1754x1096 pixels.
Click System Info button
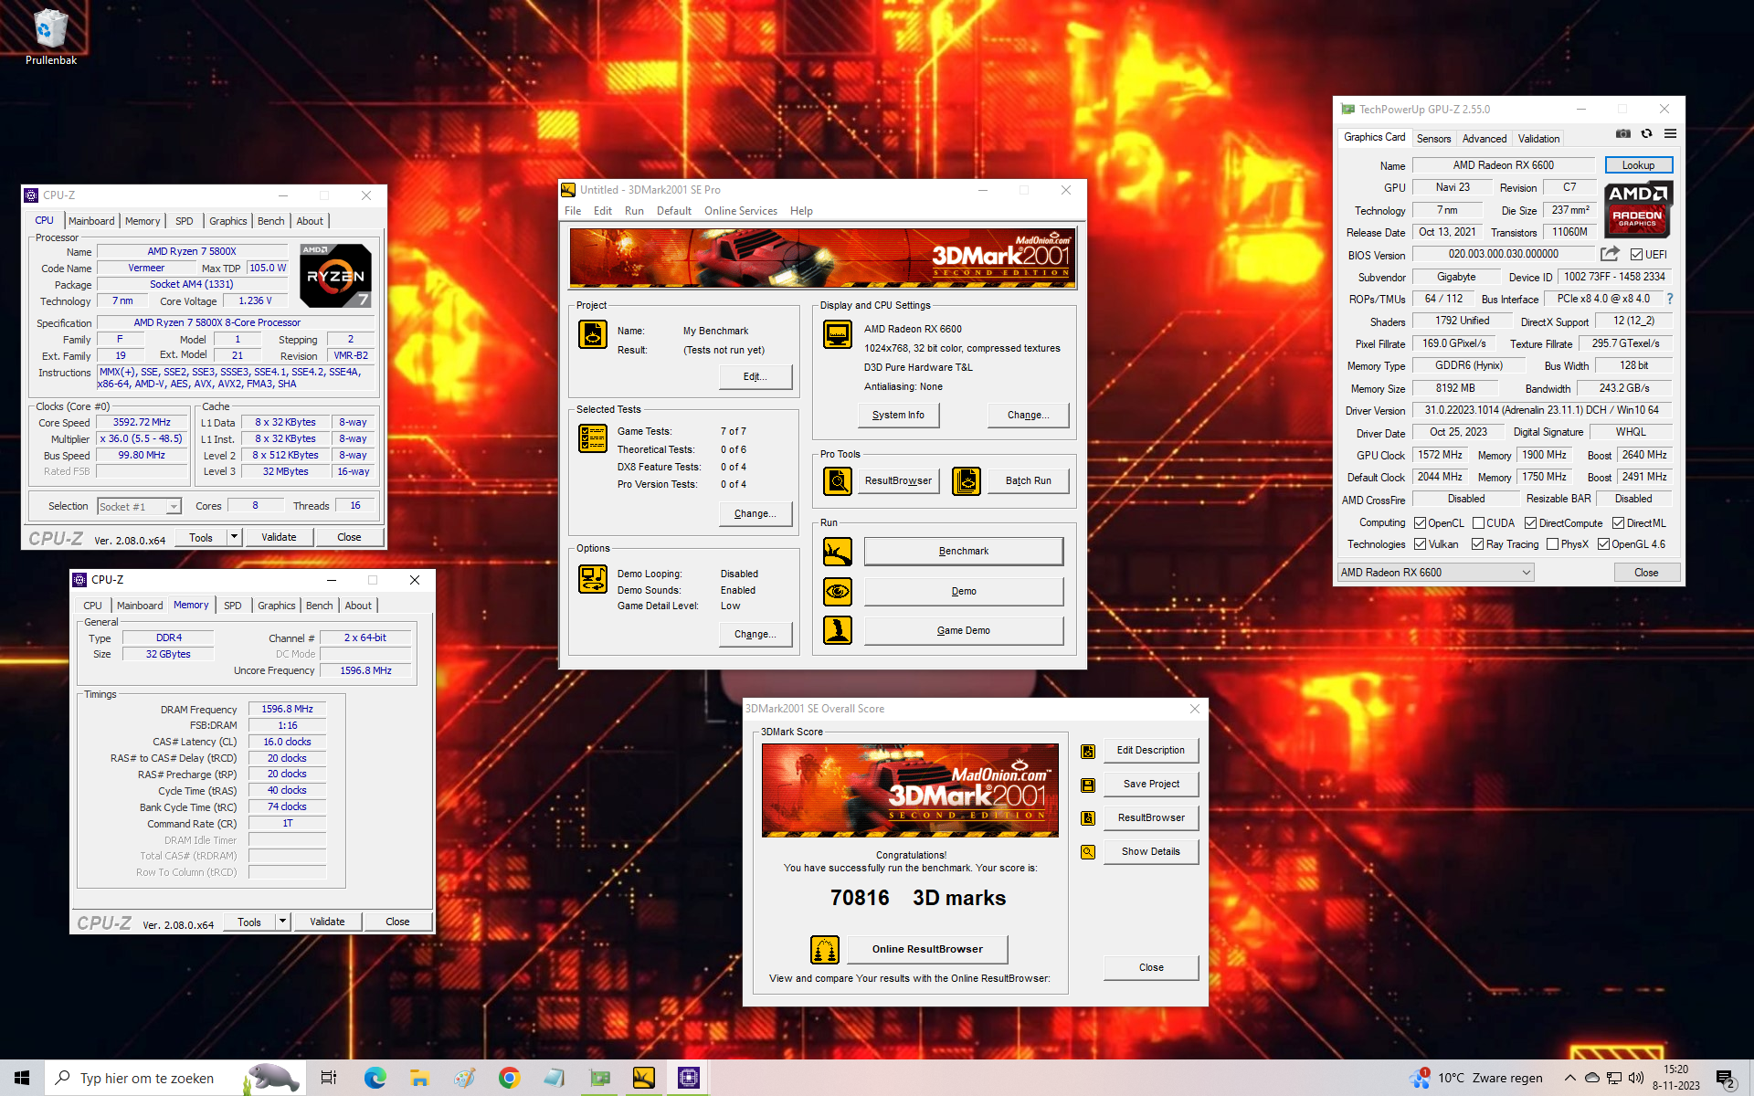click(x=898, y=416)
